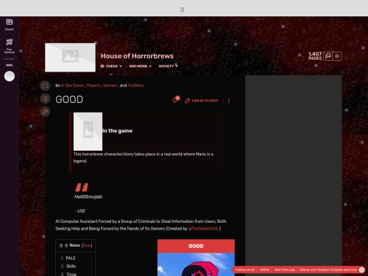368x276 pixels.
Task: Click the floating edit pencil icon
Action: [45, 112]
